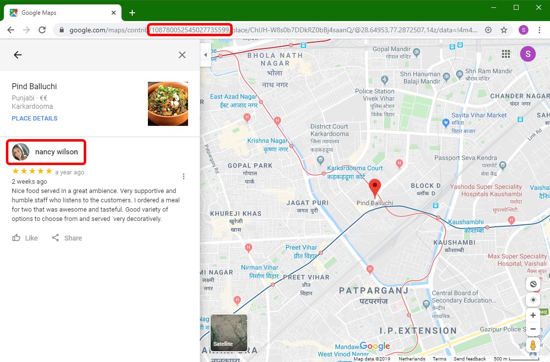Zoom in on the map
Screen dimensions: 550x362
pyautogui.click(x=533, y=315)
